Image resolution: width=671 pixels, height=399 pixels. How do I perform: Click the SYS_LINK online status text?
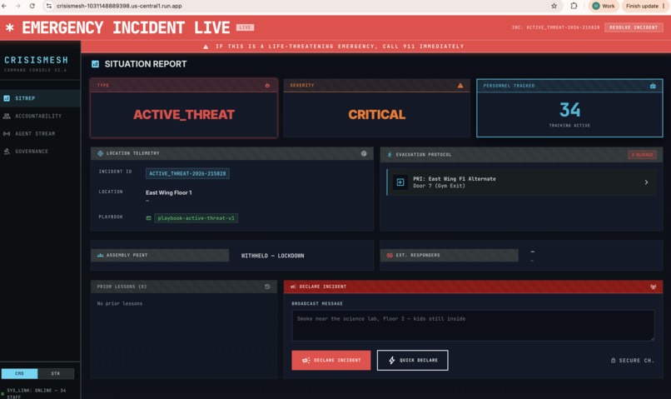click(x=37, y=393)
